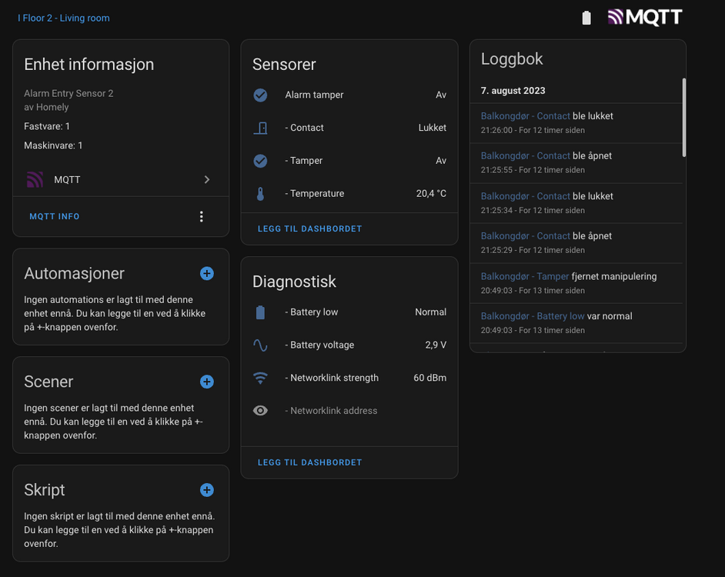Click the sine wave icon for Battery voltage

point(261,345)
